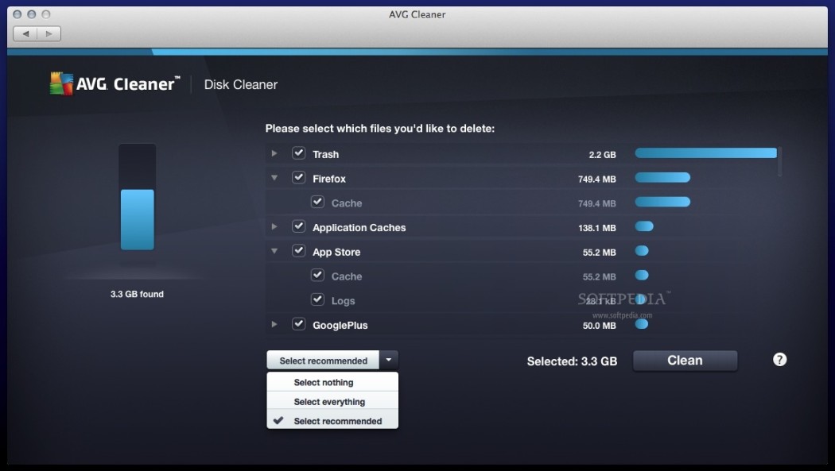The image size is (835, 471).
Task: Click the Firefox size bar
Action: (662, 178)
